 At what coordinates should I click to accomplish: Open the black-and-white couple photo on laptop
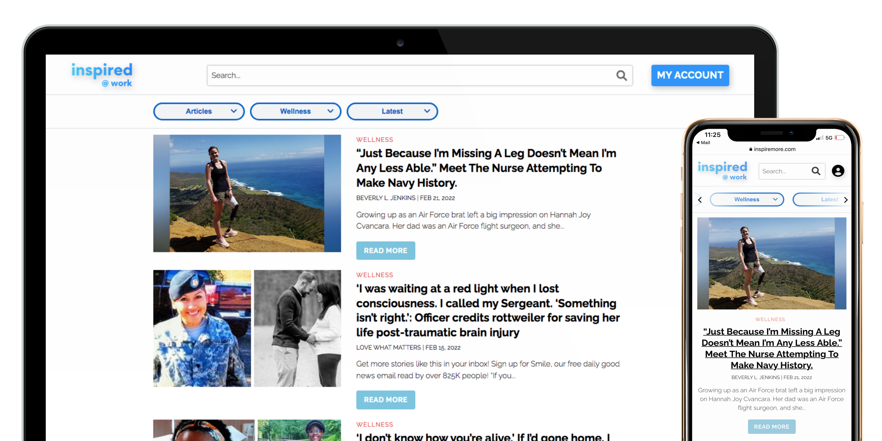(297, 329)
